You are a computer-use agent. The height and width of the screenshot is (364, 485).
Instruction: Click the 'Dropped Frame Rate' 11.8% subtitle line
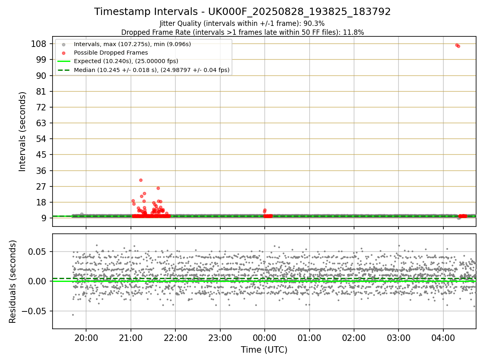click(242, 32)
